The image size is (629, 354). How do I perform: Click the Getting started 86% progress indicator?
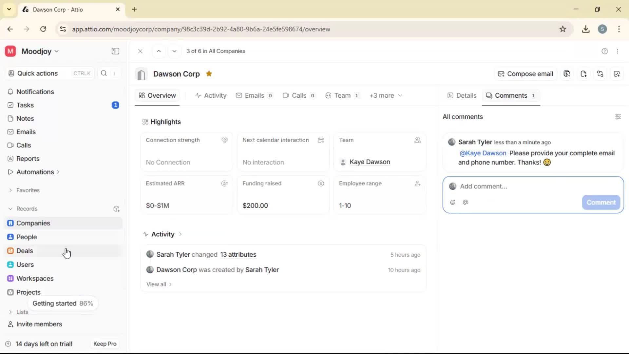coord(63,303)
